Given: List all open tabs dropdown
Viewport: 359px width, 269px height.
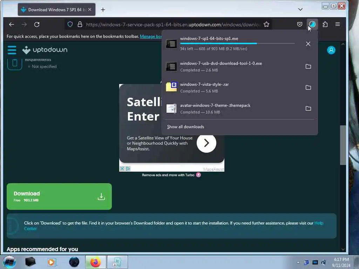Looking at the screenshot, I should pos(300,9).
